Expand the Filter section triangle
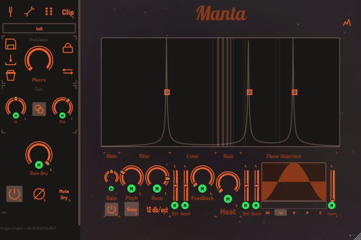The width and height of the screenshot is (361, 240). tap(170, 153)
